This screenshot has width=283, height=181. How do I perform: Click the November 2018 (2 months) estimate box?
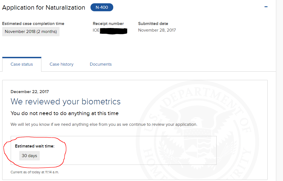point(31,32)
